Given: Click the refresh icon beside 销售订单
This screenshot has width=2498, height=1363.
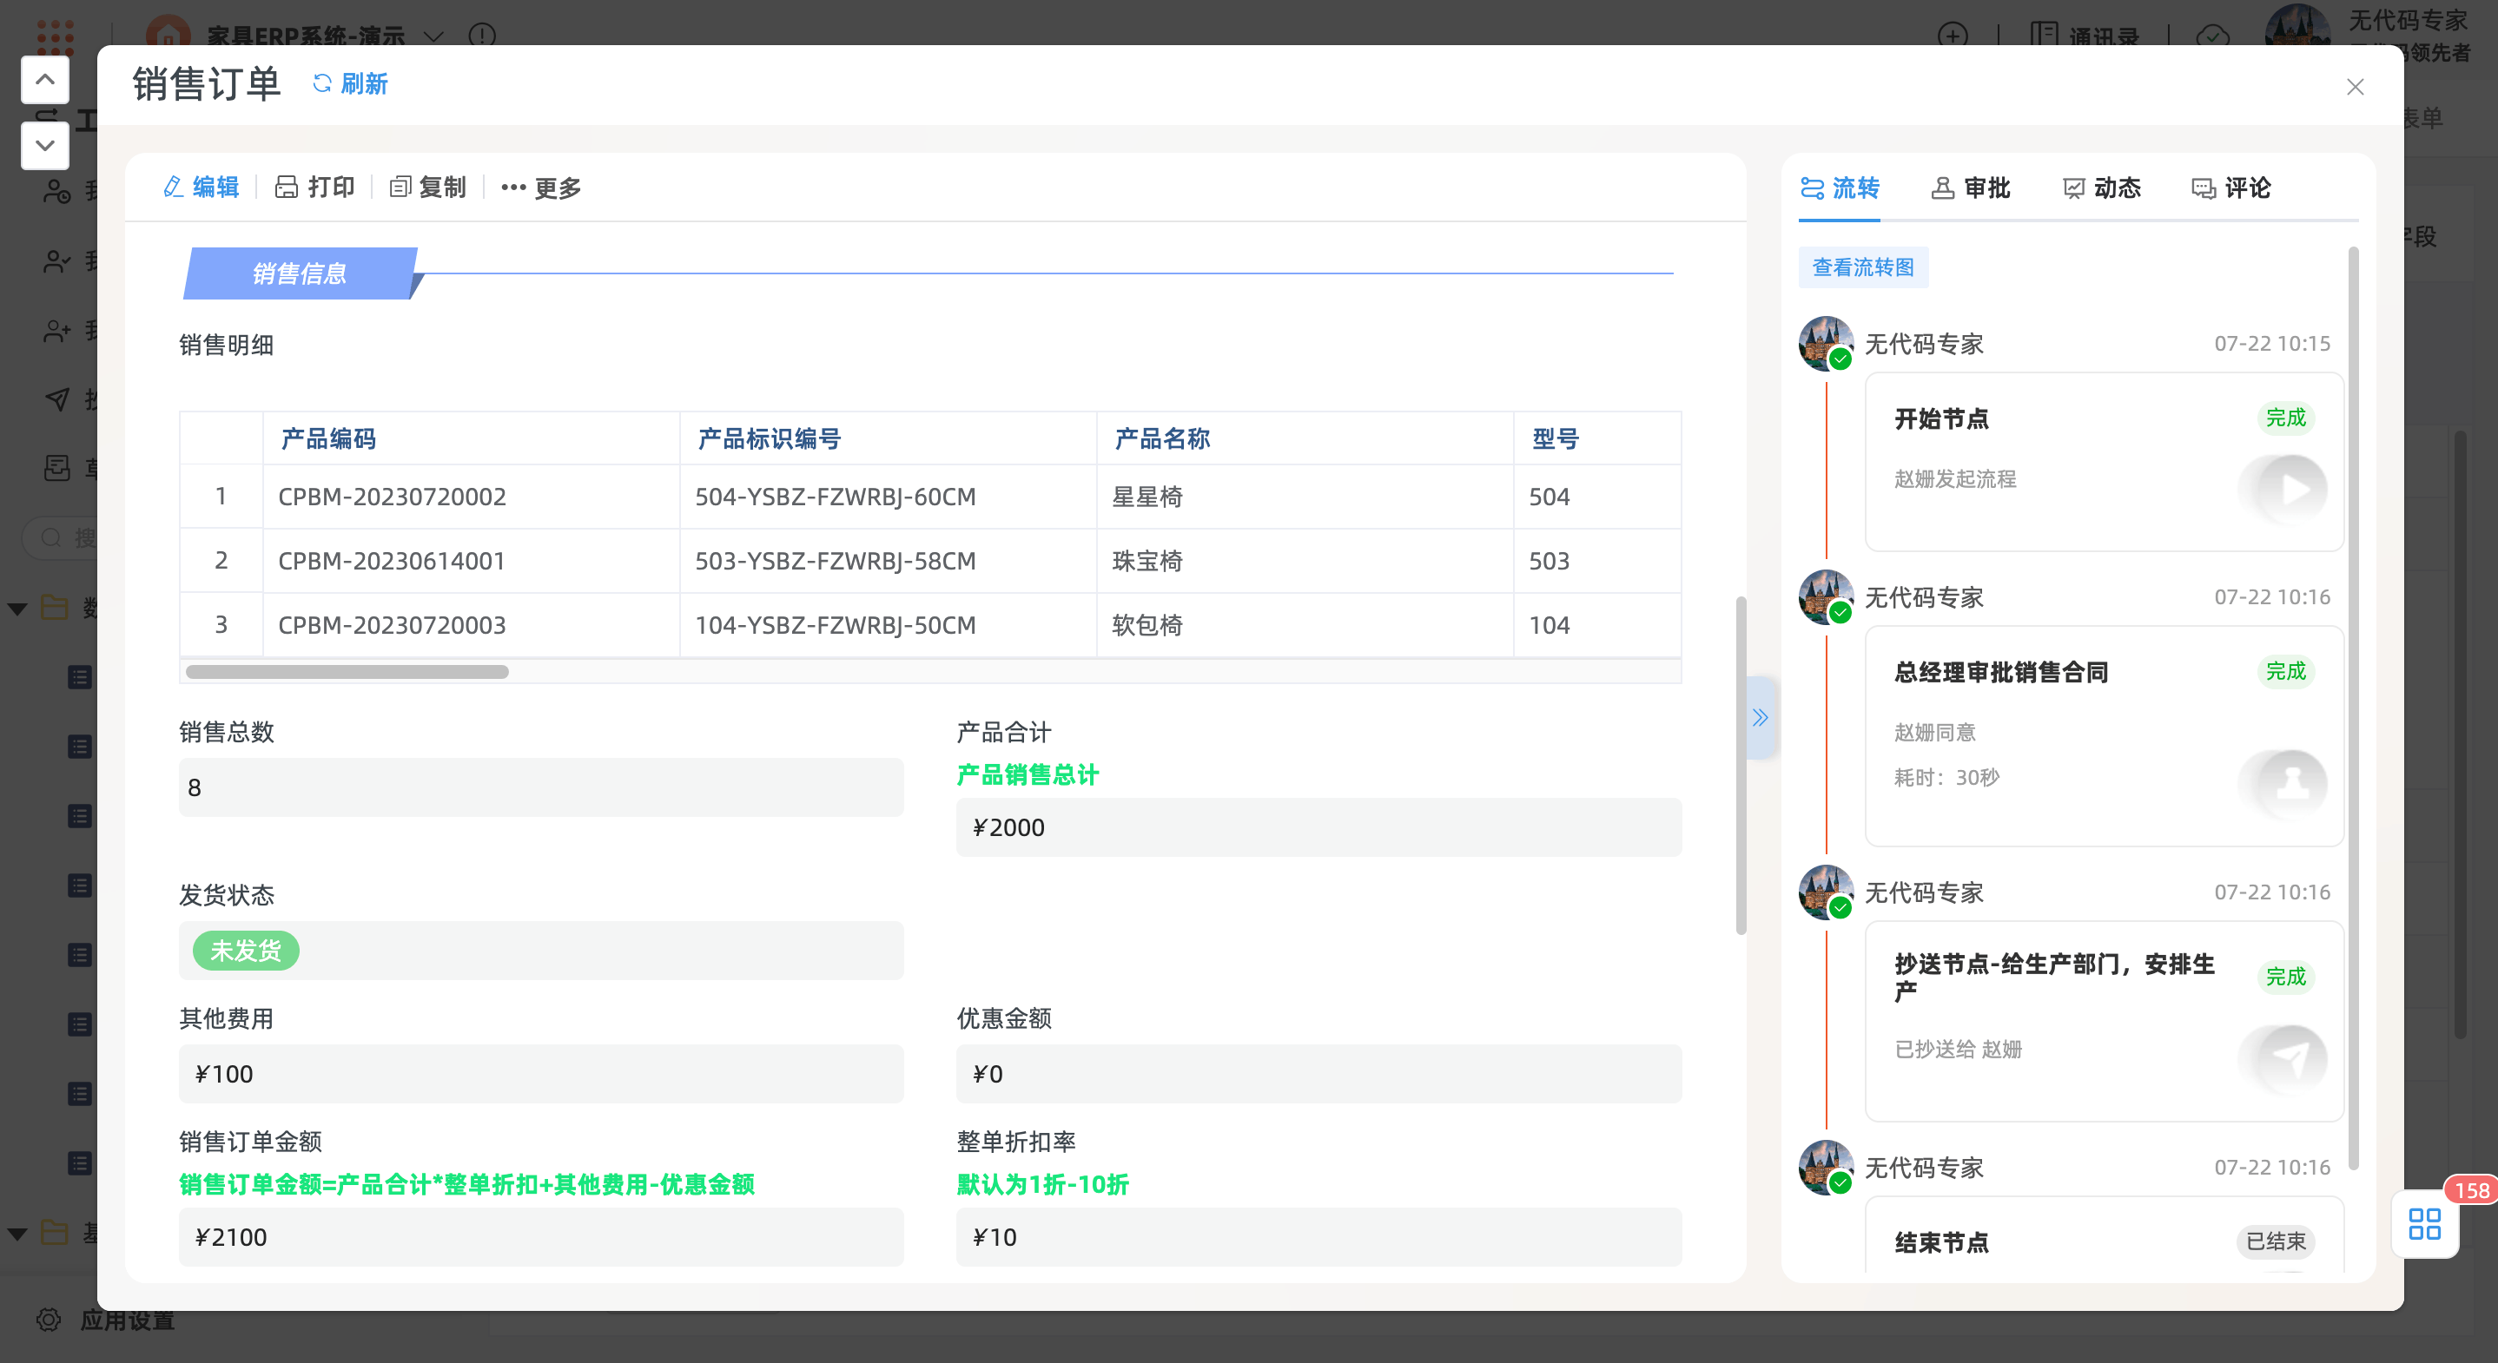Looking at the screenshot, I should coord(322,84).
